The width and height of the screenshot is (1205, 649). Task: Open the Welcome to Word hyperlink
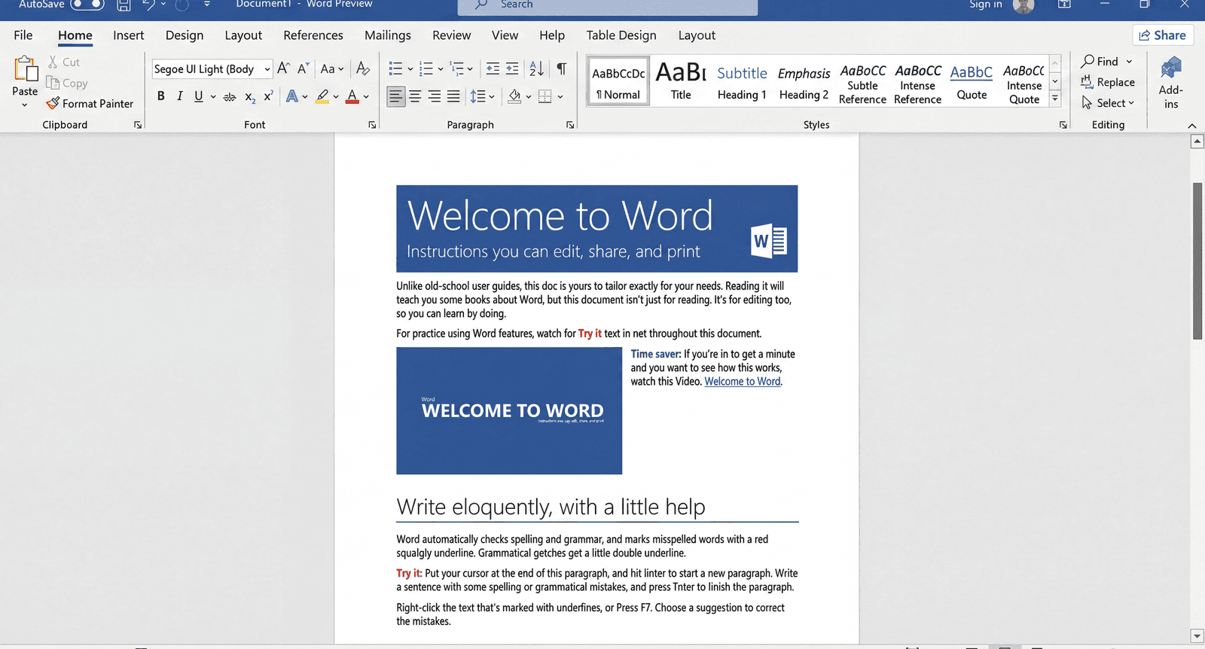click(743, 382)
